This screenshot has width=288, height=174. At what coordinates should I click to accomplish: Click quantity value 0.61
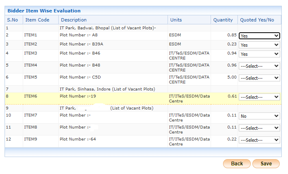coord(232,96)
